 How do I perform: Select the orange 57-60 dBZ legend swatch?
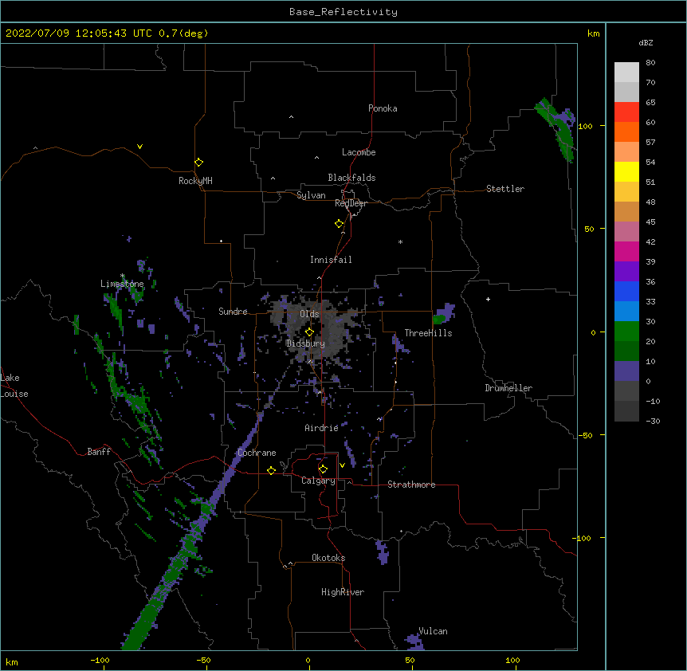click(626, 131)
